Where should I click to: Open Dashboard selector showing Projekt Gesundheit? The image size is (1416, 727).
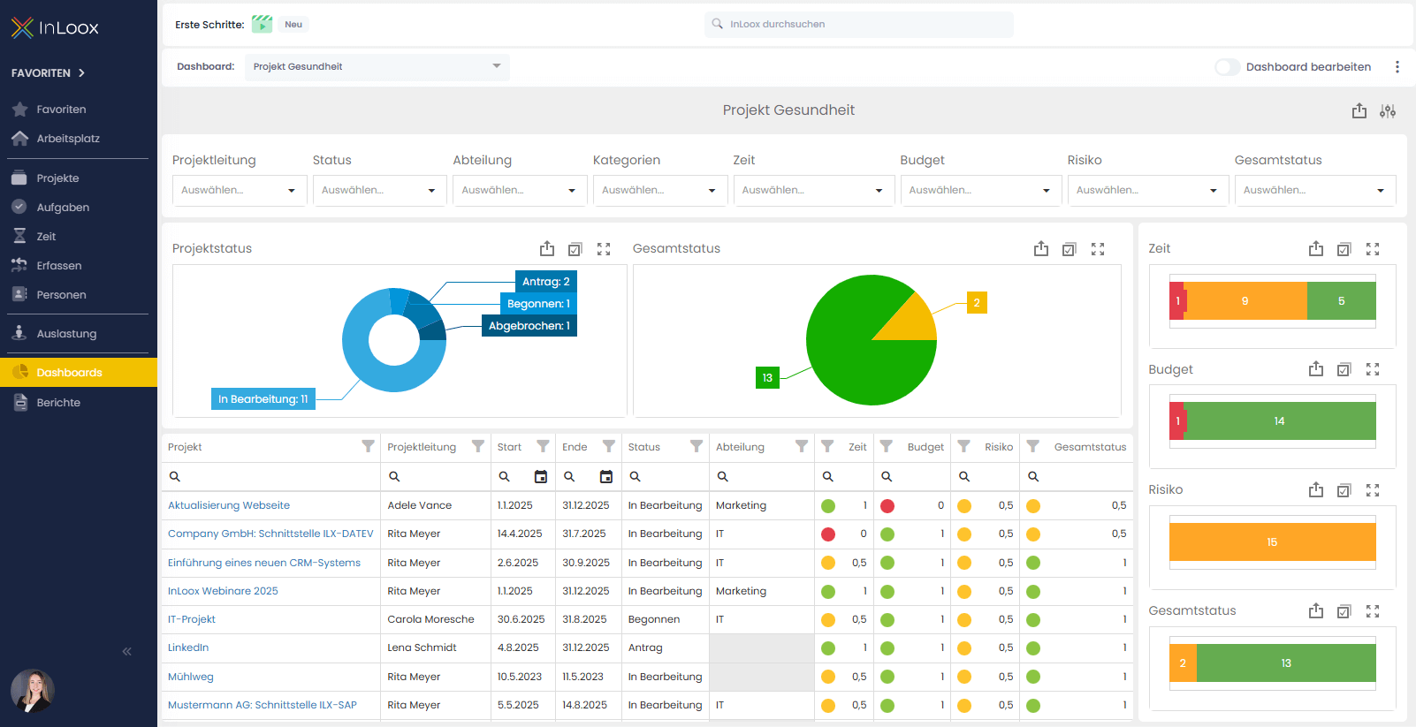pos(377,67)
